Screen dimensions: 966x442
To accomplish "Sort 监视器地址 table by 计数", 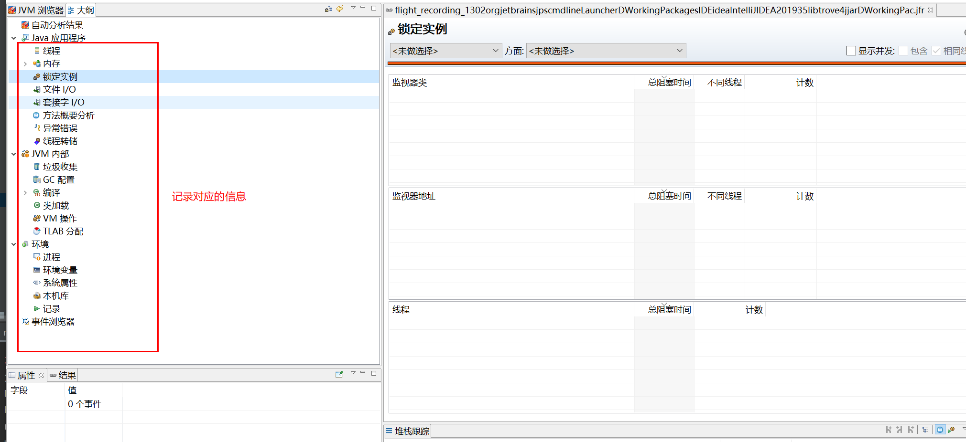I will point(781,196).
